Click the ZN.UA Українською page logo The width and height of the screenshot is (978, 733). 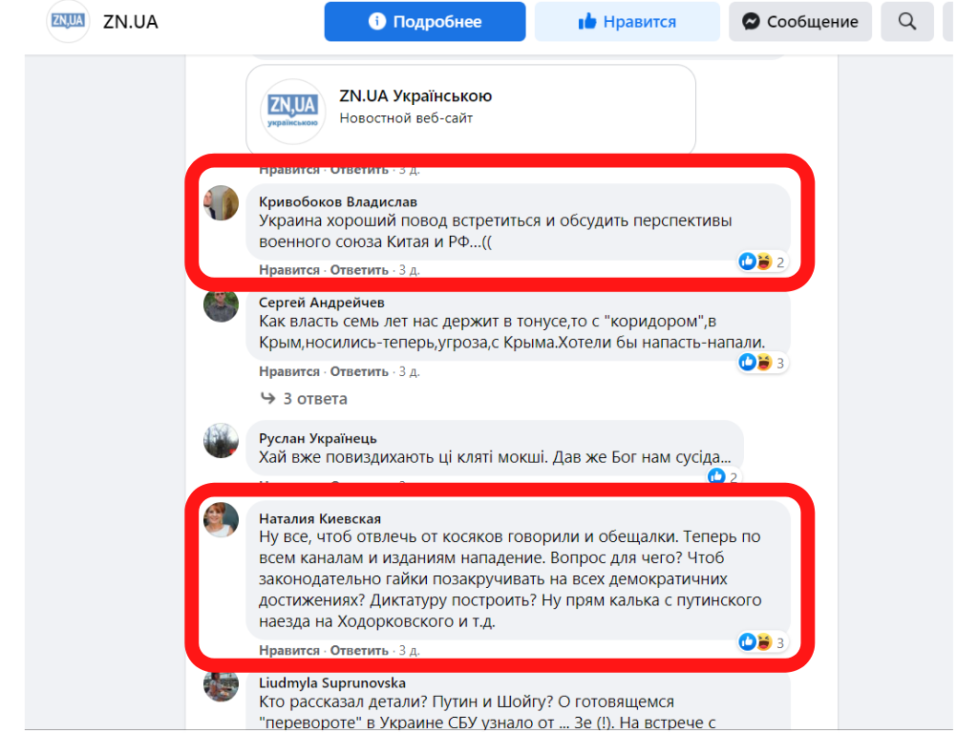[292, 111]
